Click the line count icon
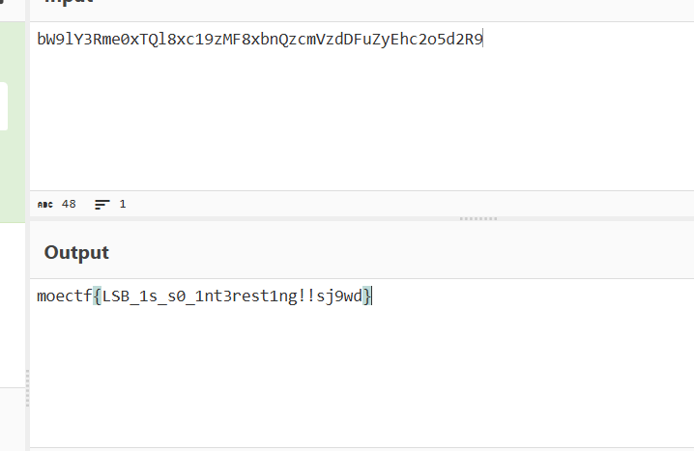 pyautogui.click(x=101, y=205)
